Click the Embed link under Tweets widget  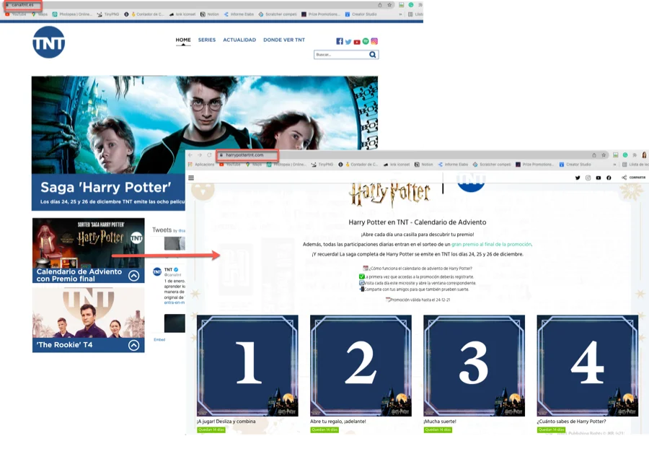click(x=159, y=340)
